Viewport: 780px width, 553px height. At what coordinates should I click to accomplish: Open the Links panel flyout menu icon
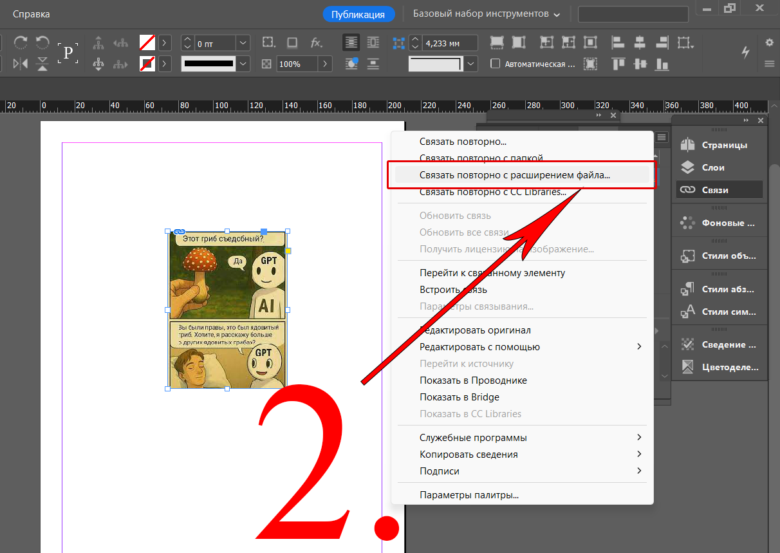(x=662, y=137)
